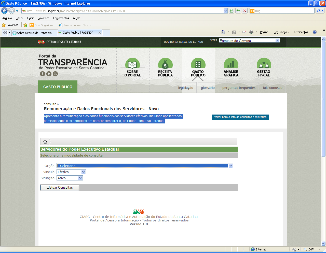The height and width of the screenshot is (253, 326).
Task: Click the browser Home icon
Action: tap(223, 32)
